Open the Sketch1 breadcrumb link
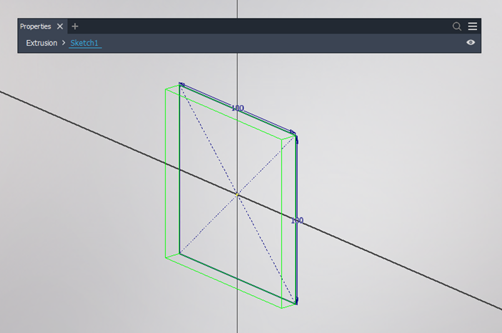This screenshot has height=333, width=502. [x=85, y=43]
